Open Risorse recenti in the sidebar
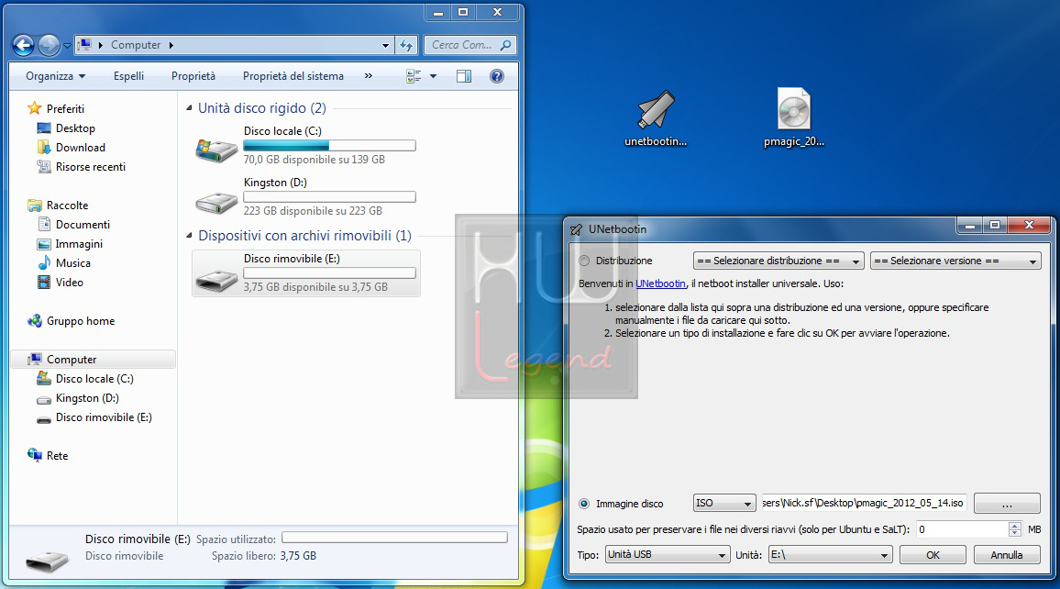 coord(91,167)
